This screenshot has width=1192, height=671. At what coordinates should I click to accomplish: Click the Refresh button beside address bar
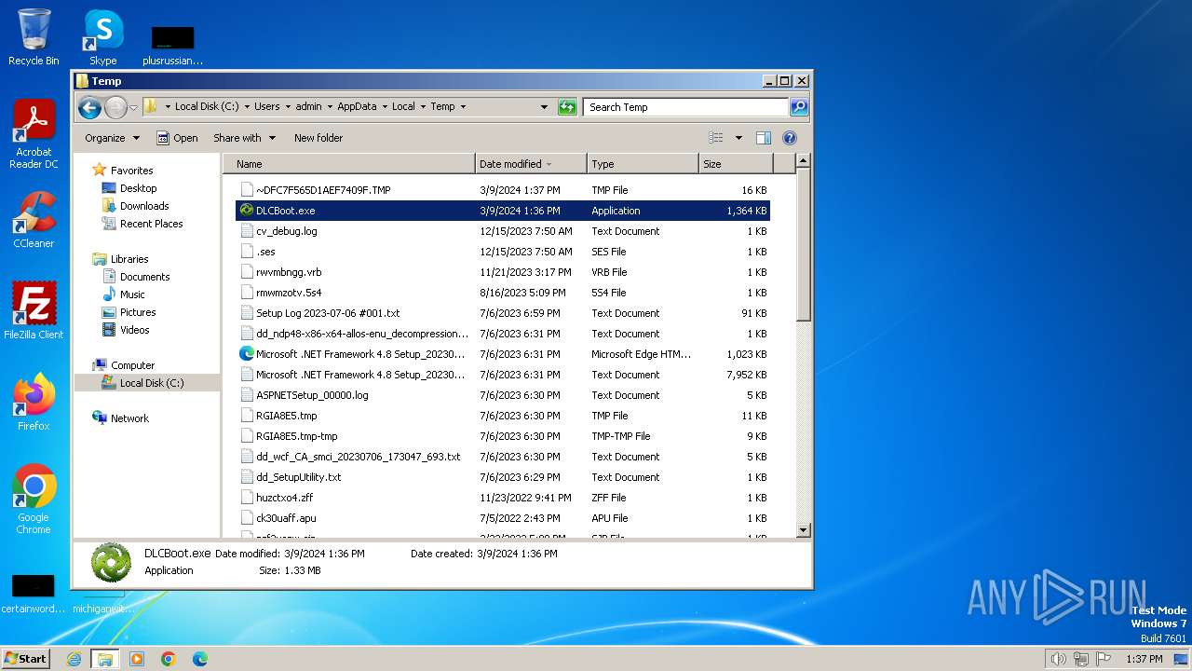(x=567, y=107)
